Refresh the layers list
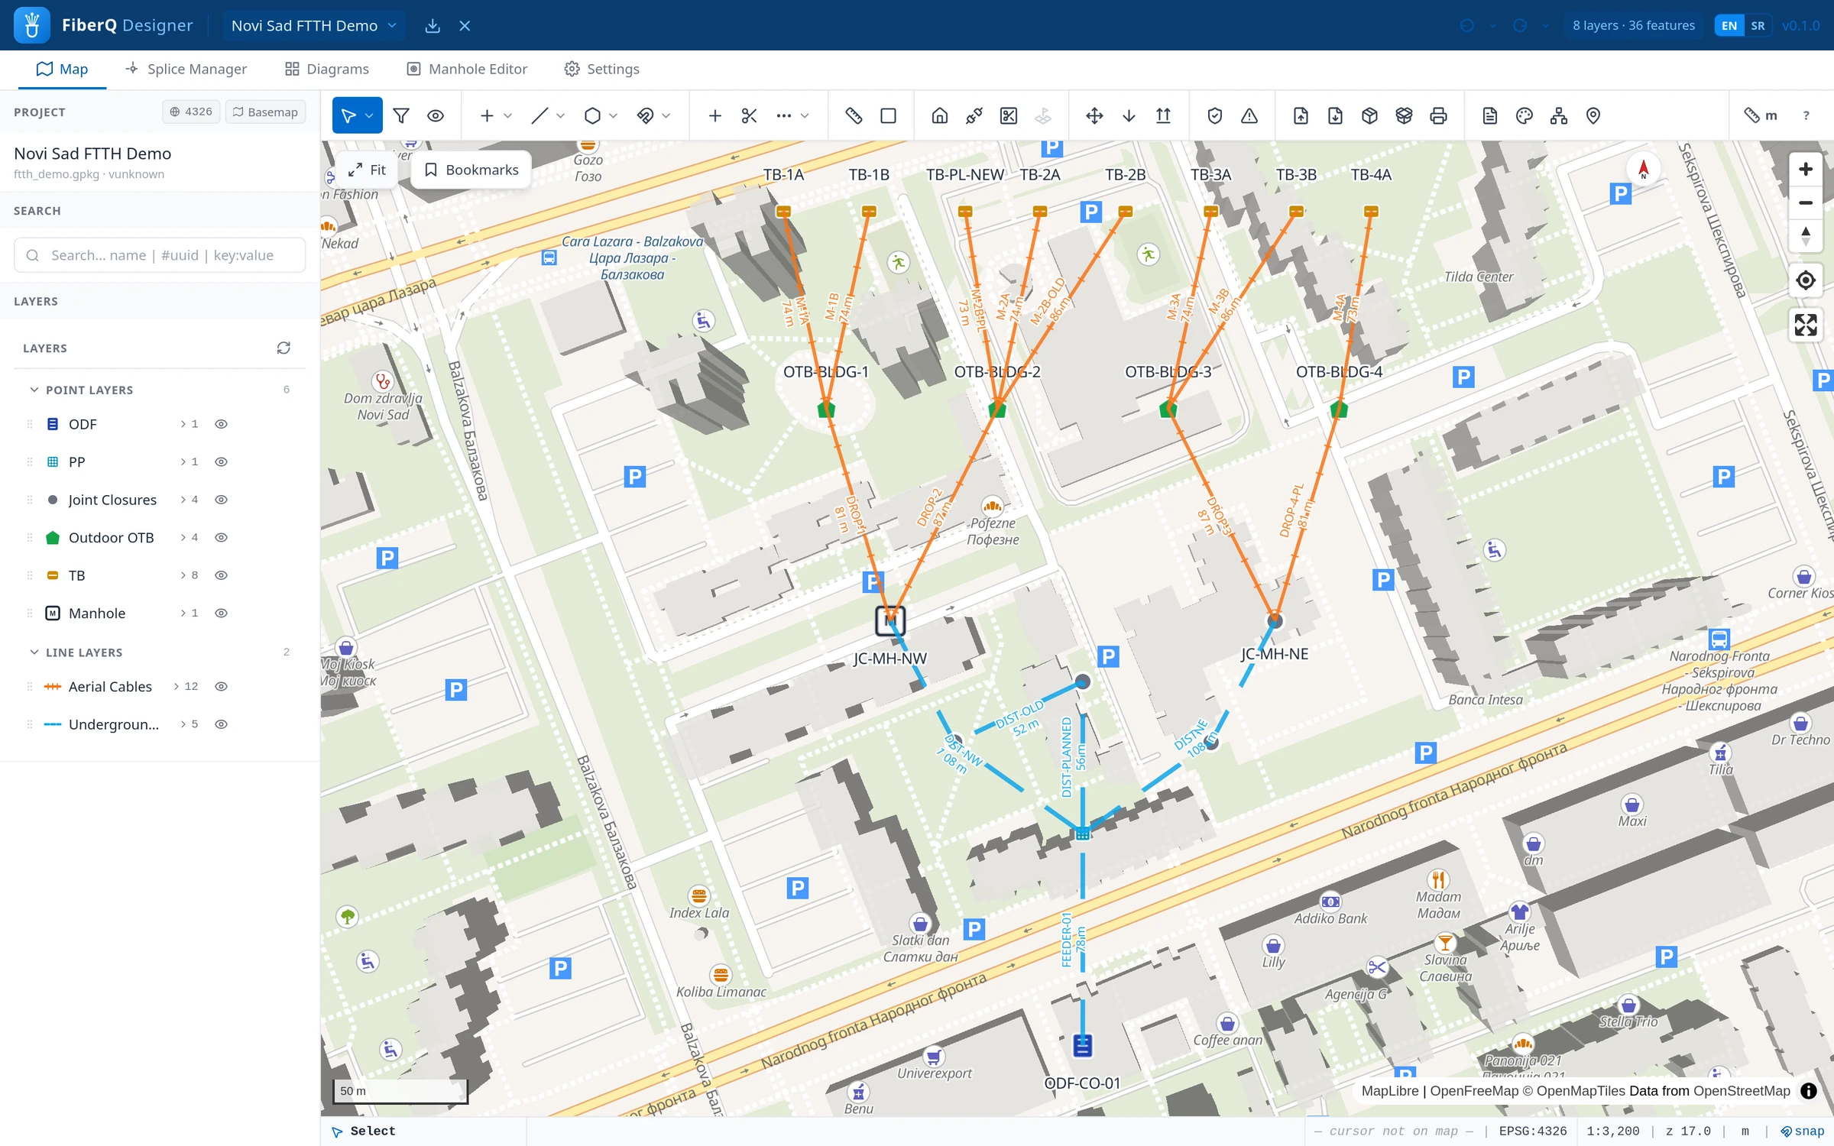1834x1146 pixels. coord(284,348)
